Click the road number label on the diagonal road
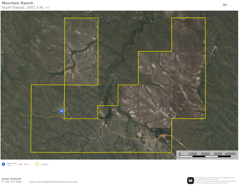The image size is (239, 185). pyautogui.click(x=181, y=144)
